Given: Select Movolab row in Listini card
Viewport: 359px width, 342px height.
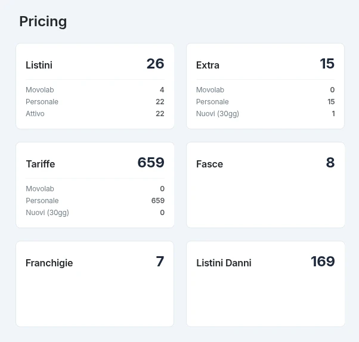Looking at the screenshot, I should click(x=95, y=90).
